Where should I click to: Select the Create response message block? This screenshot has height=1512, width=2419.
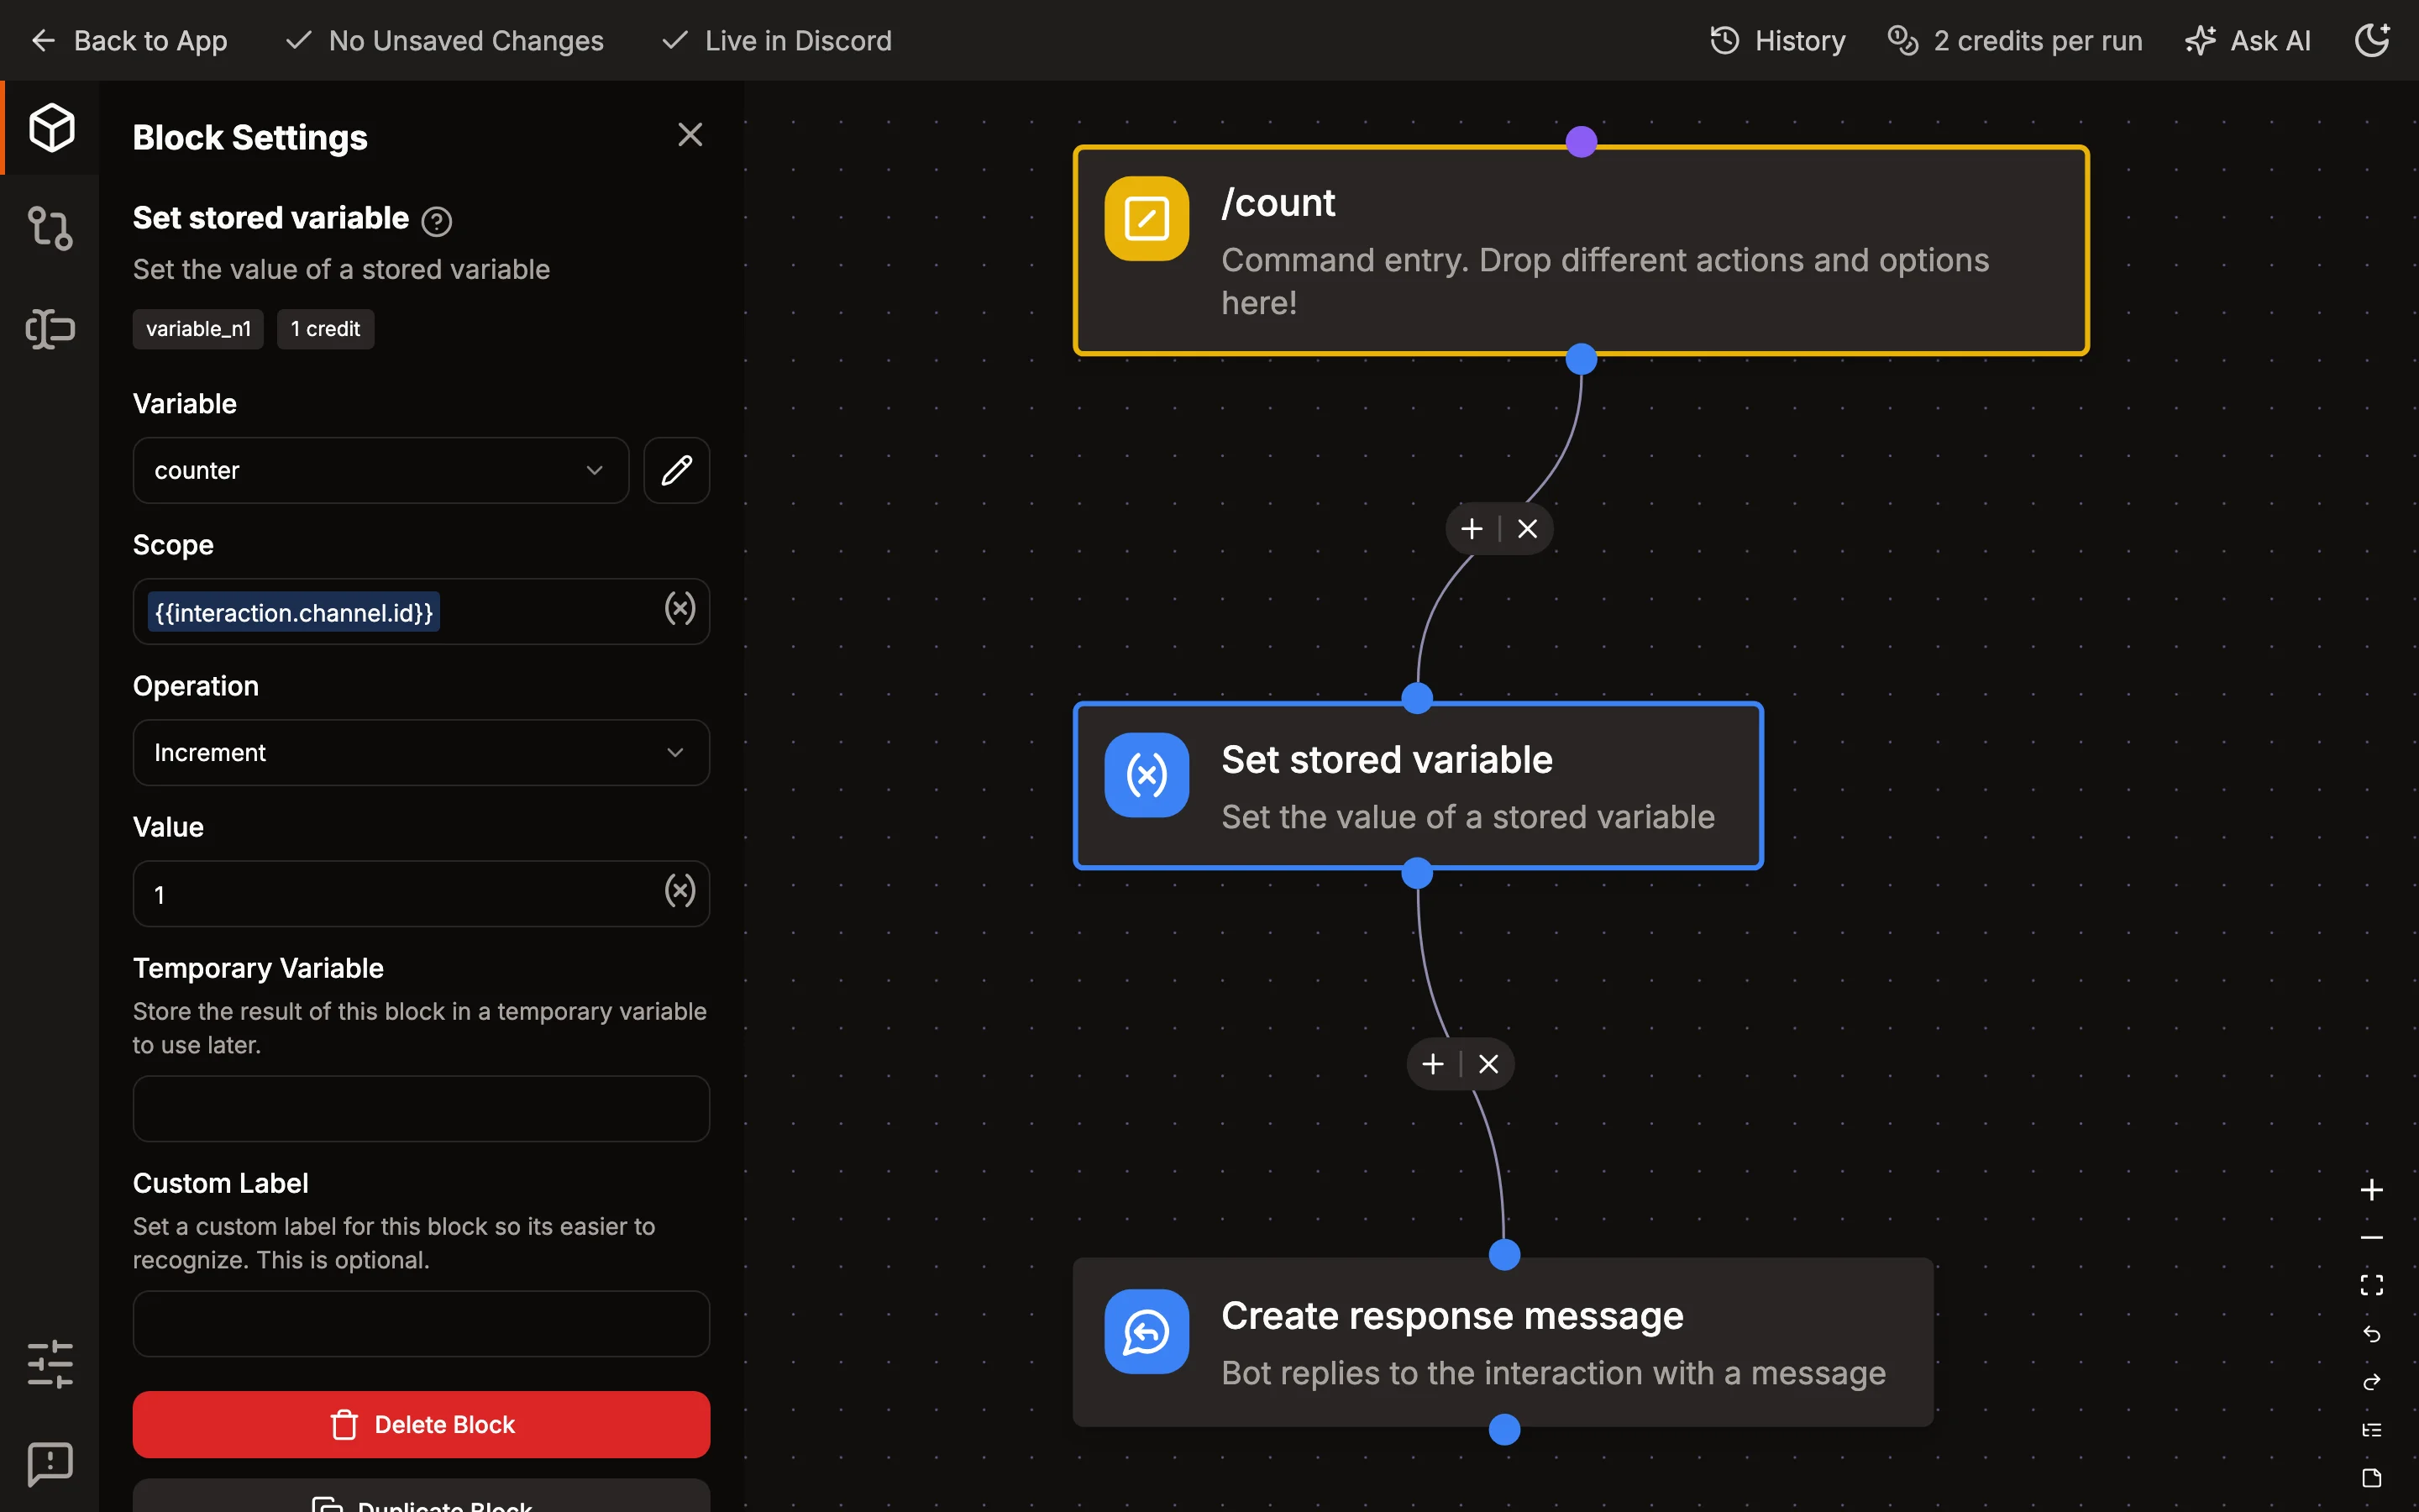click(1503, 1342)
